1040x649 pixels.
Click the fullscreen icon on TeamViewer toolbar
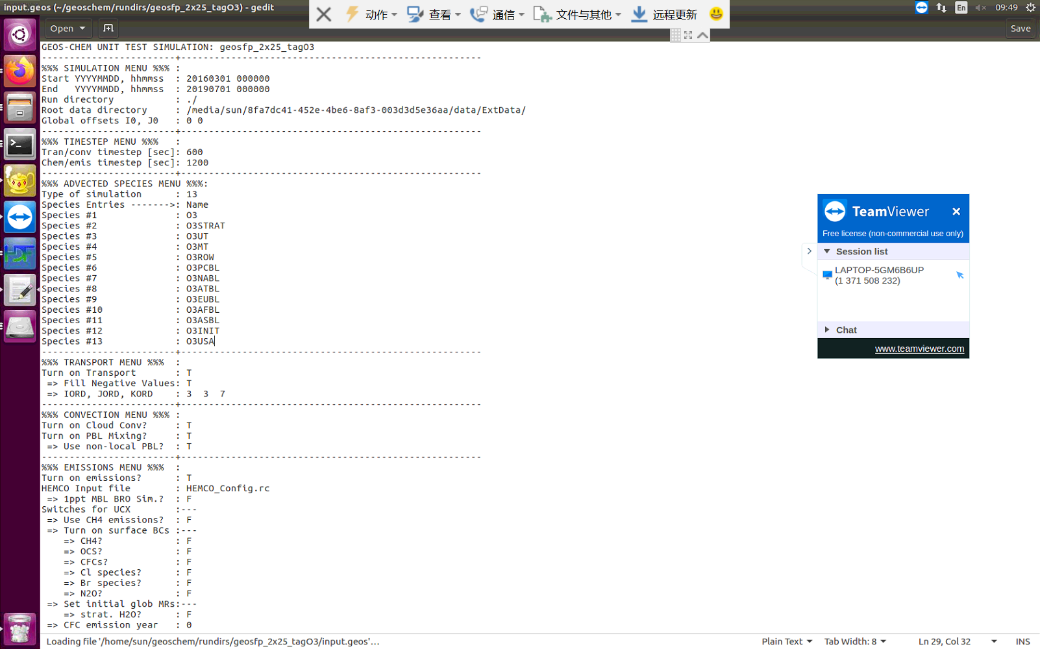[x=688, y=35]
